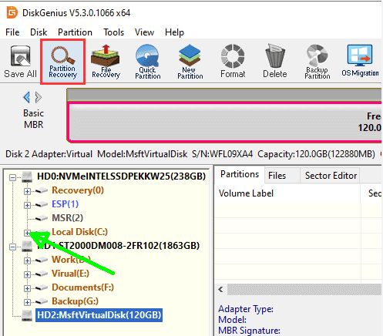Click the Adapter Type: label
This screenshot has width=383, height=336.
click(246, 309)
